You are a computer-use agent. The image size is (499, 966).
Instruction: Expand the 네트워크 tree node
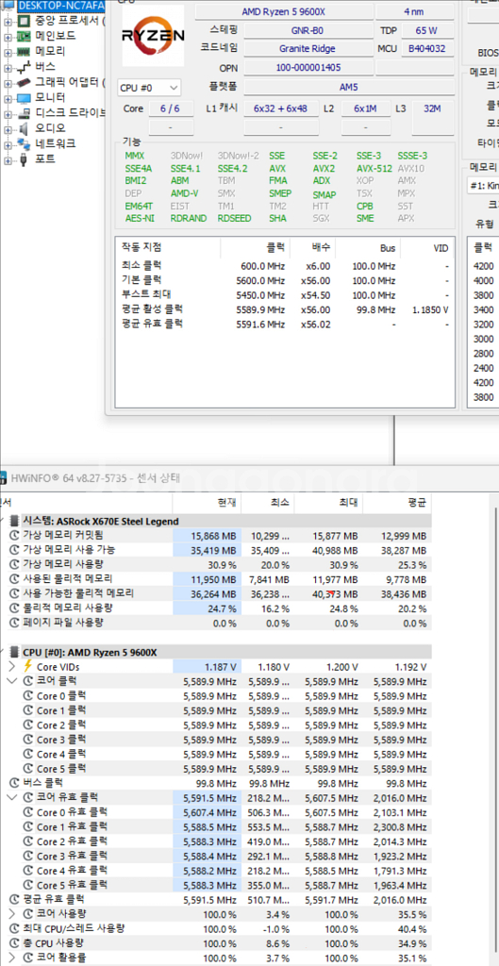point(8,144)
